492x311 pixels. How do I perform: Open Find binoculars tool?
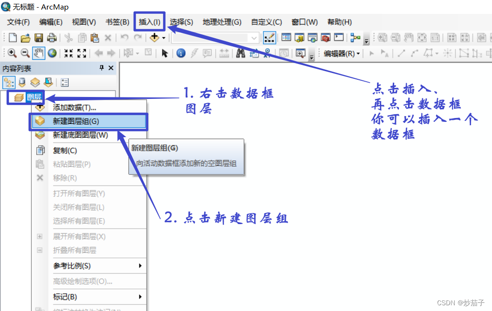coord(241,53)
